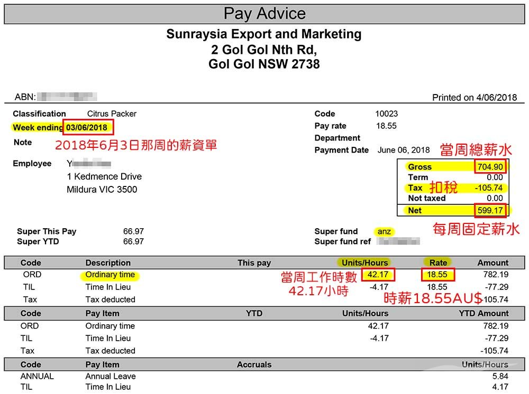Click the "This pay" table header
This screenshot has height=394, width=529.
[254, 262]
